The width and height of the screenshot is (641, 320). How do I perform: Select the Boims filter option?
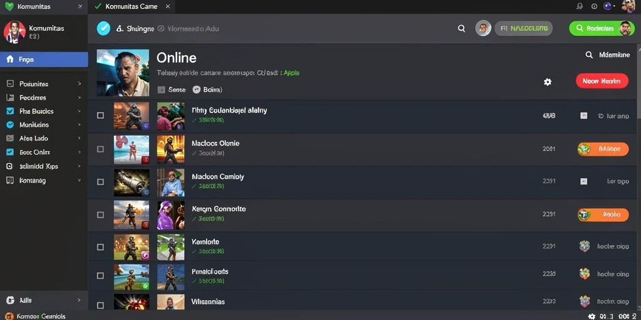coord(207,90)
